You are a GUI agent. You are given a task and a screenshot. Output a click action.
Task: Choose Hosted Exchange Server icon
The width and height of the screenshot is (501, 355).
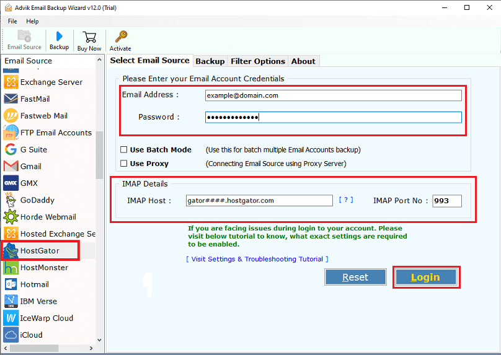tap(11, 234)
